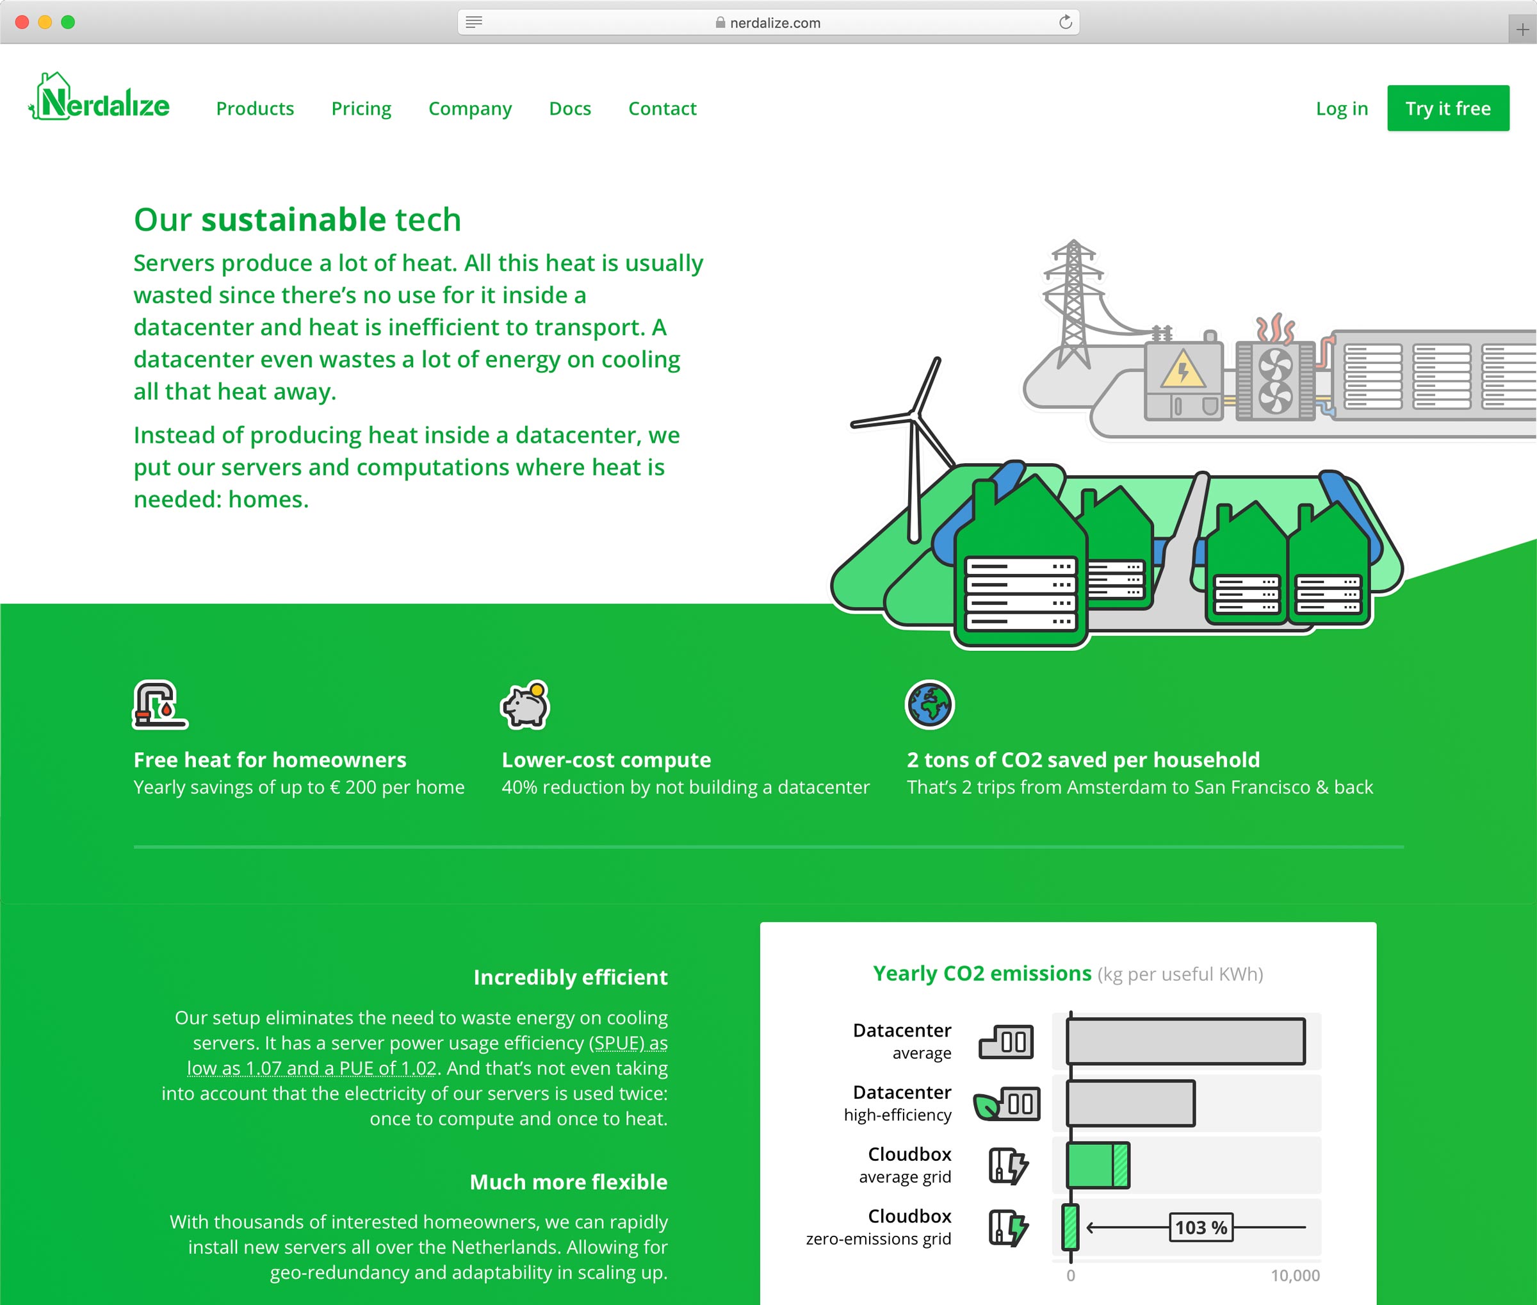The height and width of the screenshot is (1305, 1537).
Task: Click the nerdalize.com address field
Action: 769,22
